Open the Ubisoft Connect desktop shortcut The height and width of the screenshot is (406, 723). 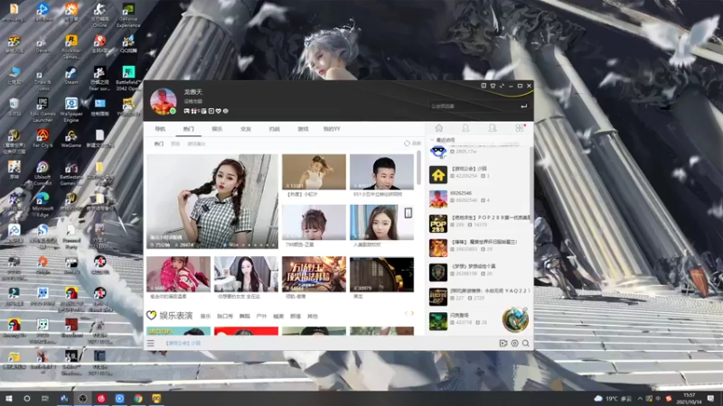[x=42, y=173]
